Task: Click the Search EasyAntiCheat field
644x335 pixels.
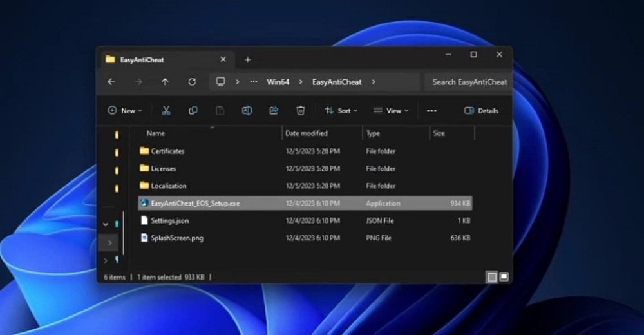Action: (468, 82)
